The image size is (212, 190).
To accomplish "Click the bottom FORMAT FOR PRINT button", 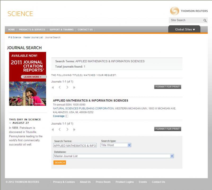I will coord(167,129).
